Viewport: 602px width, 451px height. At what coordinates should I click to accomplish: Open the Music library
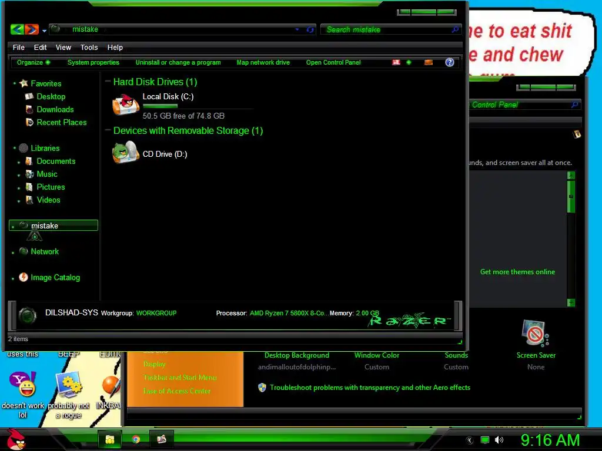click(x=47, y=174)
